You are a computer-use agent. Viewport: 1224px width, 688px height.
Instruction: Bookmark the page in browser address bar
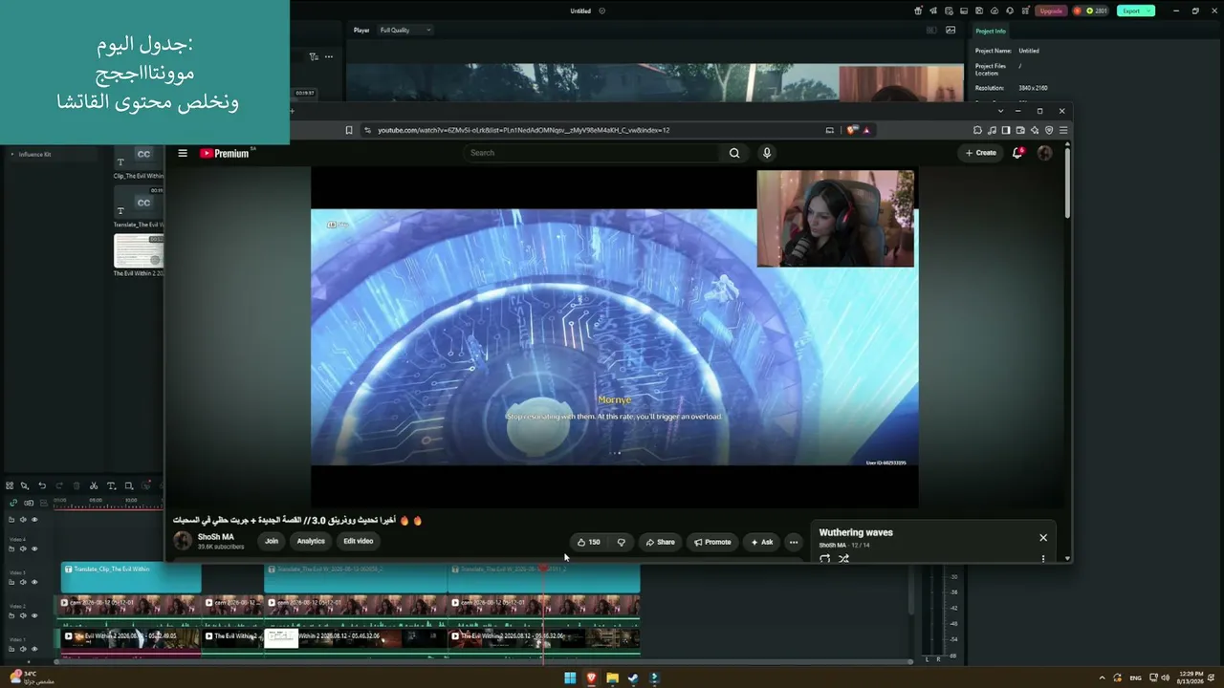349,130
